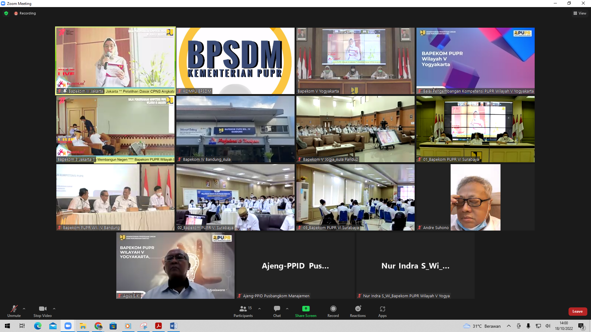Click the red Leave button
The width and height of the screenshot is (591, 332).
click(577, 311)
